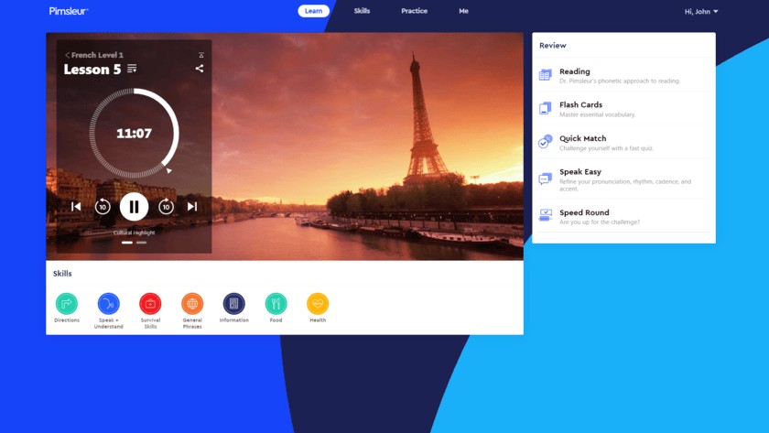
Task: Open the Lesson 5 lesson list icon
Action: click(132, 69)
